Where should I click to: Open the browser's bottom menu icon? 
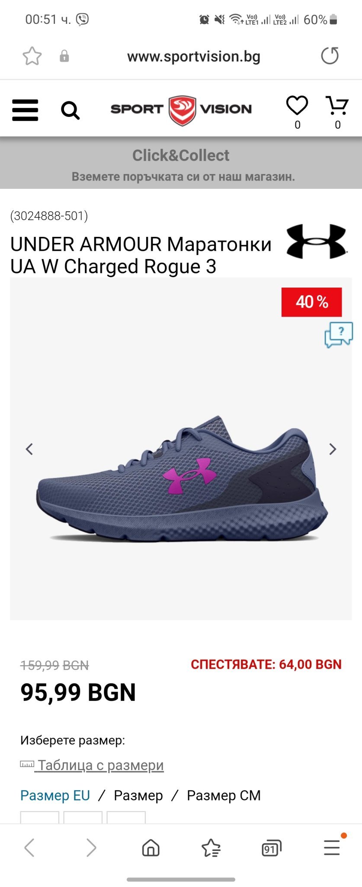pyautogui.click(x=332, y=848)
